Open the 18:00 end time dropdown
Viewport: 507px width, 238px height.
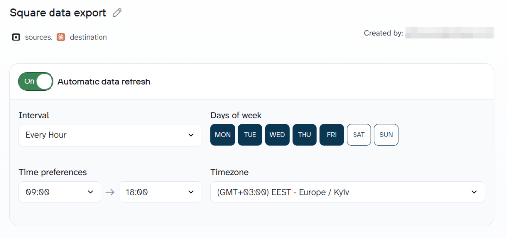[x=160, y=192]
